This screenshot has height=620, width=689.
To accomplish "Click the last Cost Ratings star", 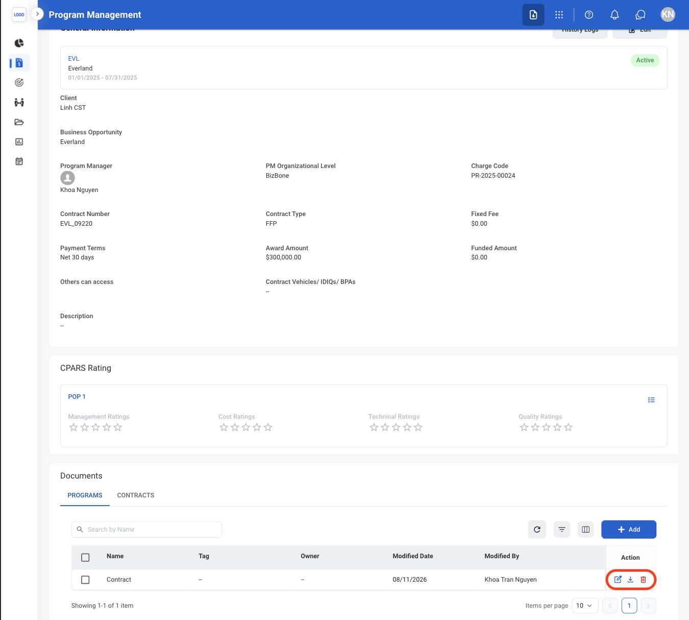I will [x=268, y=427].
